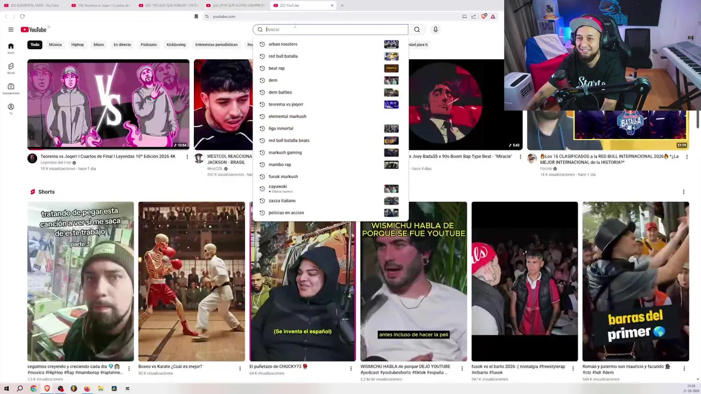This screenshot has width=701, height=394.
Task: Click the Buscar search input field
Action: coord(330,30)
